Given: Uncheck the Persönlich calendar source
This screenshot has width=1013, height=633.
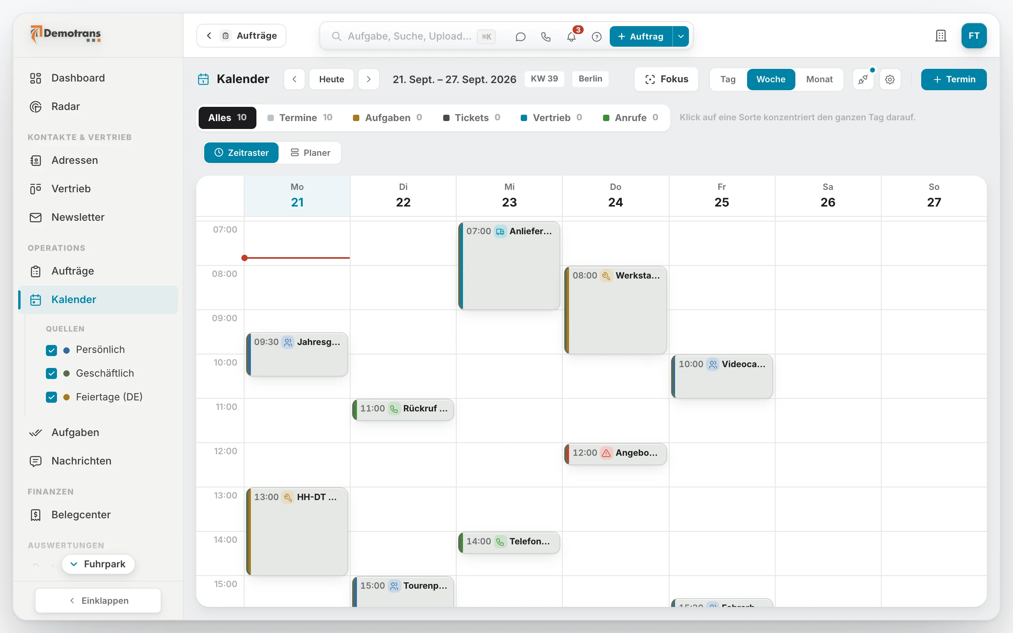Looking at the screenshot, I should [51, 350].
